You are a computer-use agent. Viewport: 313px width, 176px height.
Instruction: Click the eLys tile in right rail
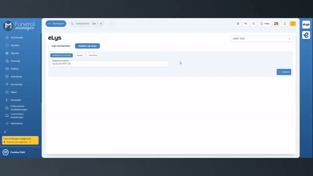[306, 25]
